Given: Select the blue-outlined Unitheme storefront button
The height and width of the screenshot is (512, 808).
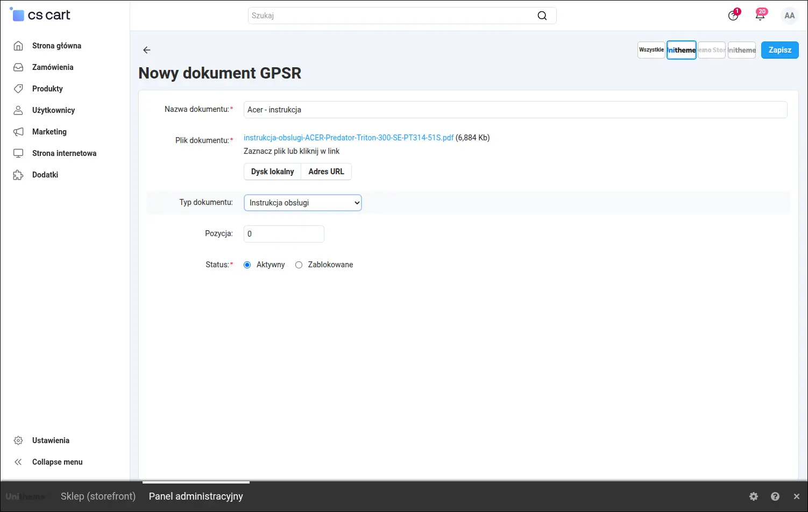Looking at the screenshot, I should (682, 50).
